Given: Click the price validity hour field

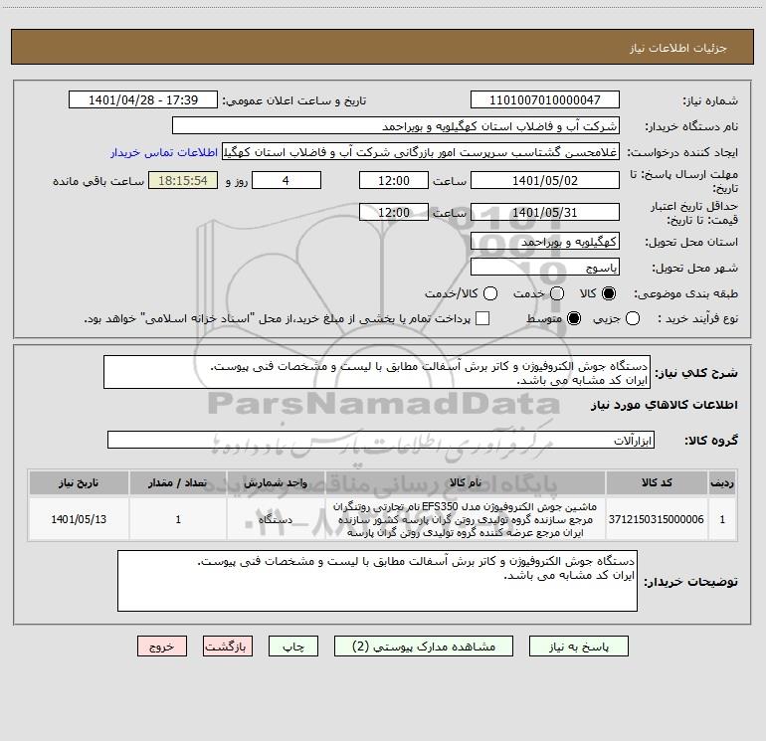Looking at the screenshot, I should point(394,212).
